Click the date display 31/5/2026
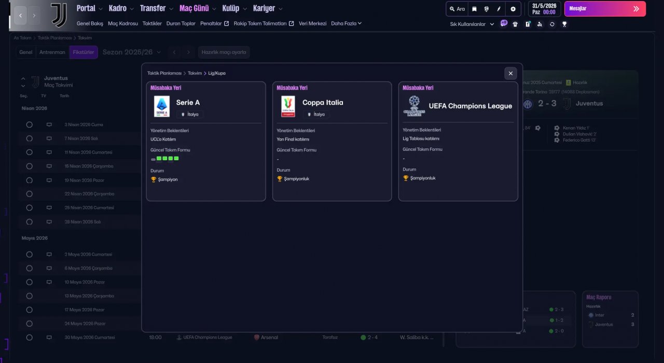 (544, 6)
